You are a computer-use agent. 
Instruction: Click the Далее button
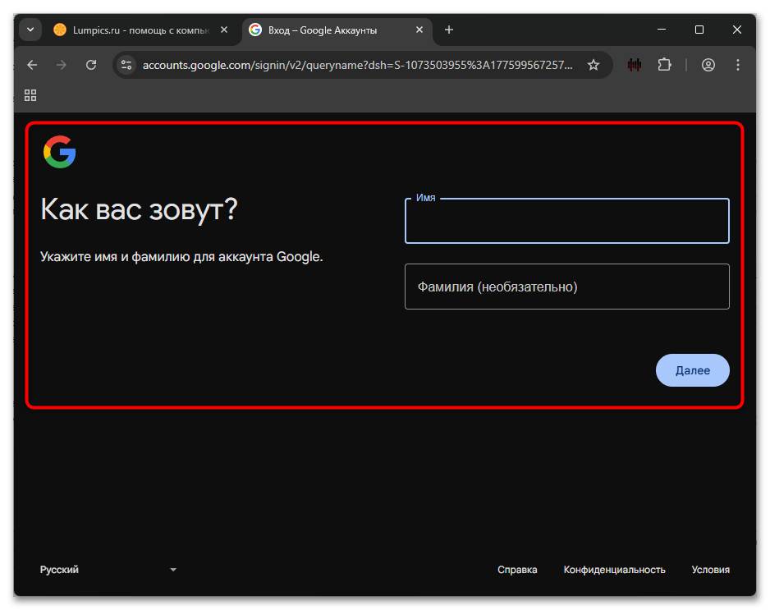692,370
